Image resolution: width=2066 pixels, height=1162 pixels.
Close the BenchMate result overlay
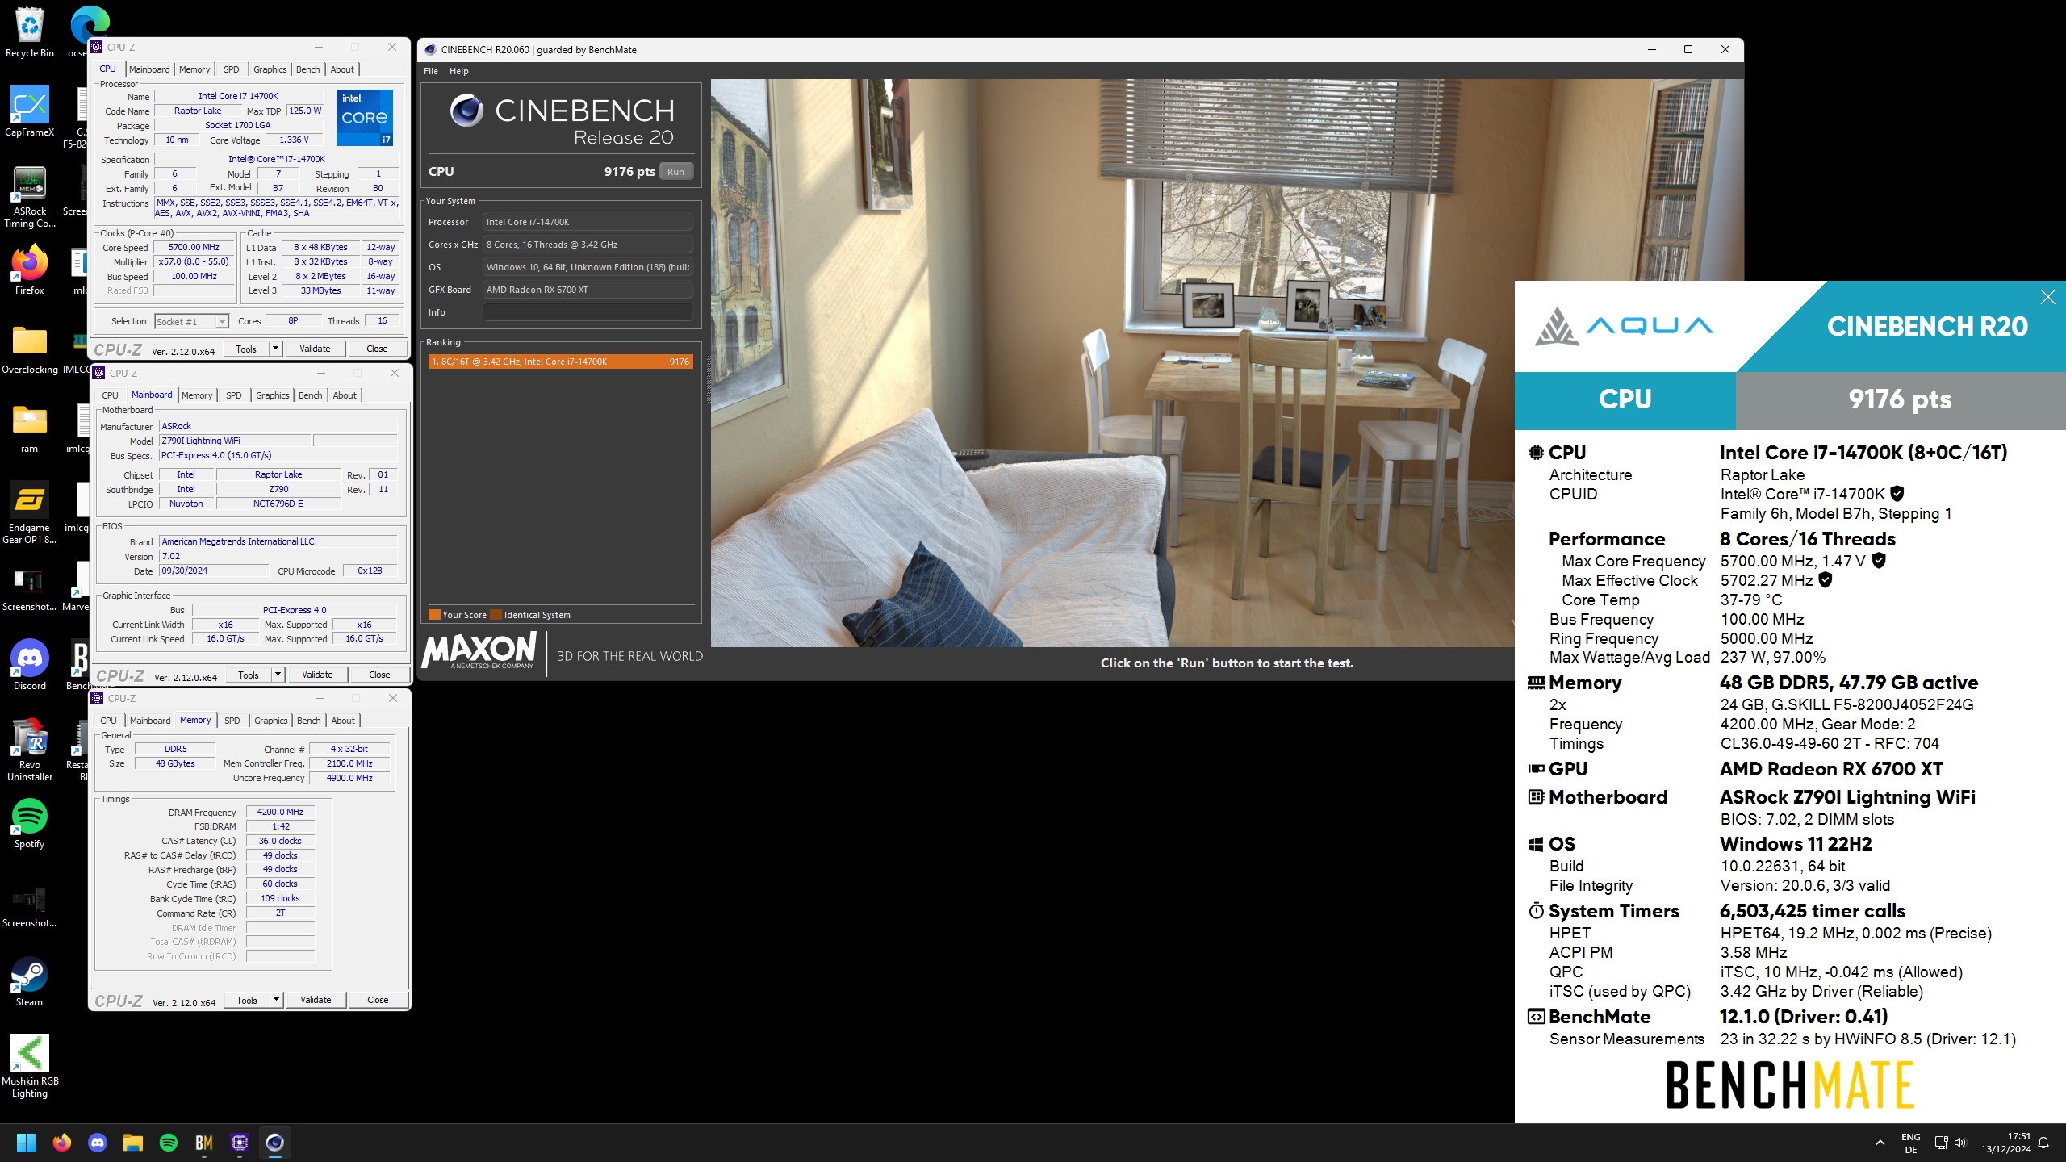pos(2047,297)
